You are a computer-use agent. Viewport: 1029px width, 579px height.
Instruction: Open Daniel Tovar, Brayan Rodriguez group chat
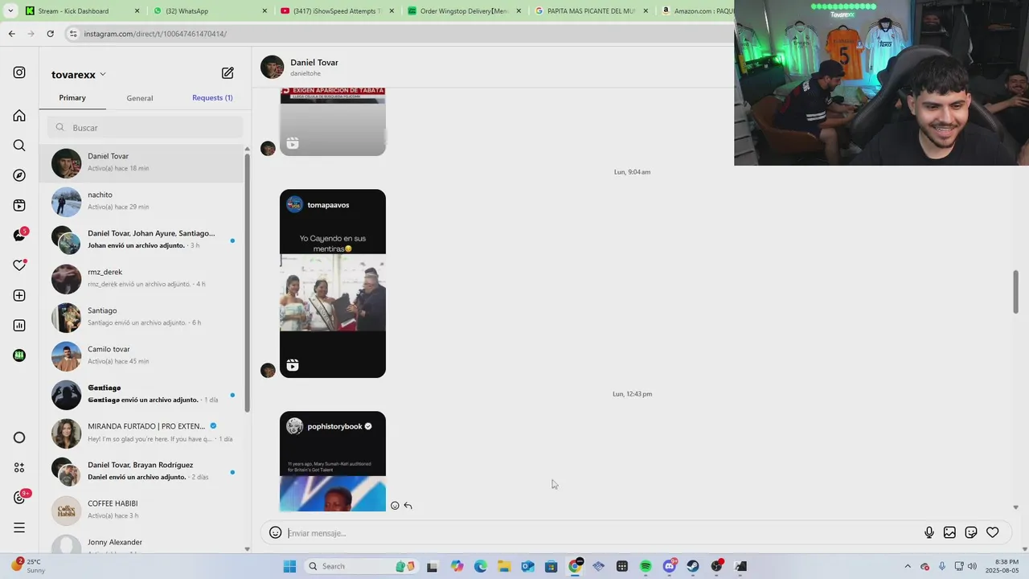click(143, 472)
